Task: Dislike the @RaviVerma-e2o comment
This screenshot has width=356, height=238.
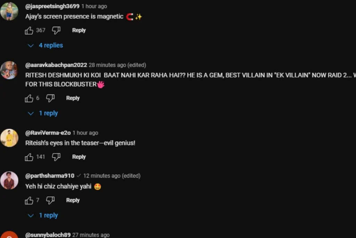Action: click(x=56, y=157)
